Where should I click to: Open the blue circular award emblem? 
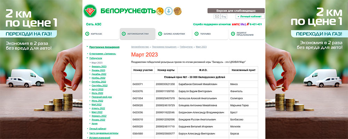(168, 11)
